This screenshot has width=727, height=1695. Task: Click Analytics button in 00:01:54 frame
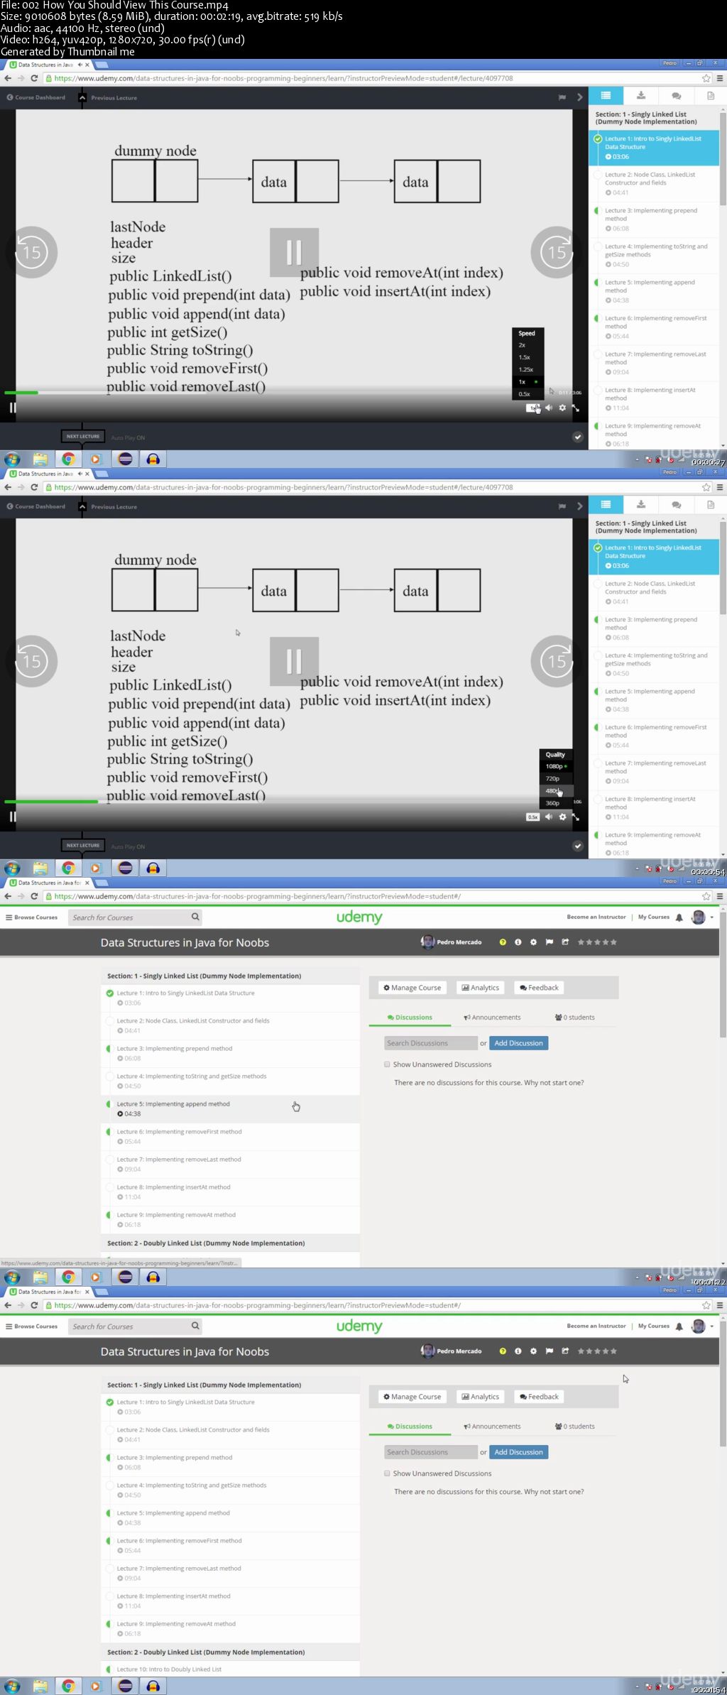pos(481,1397)
